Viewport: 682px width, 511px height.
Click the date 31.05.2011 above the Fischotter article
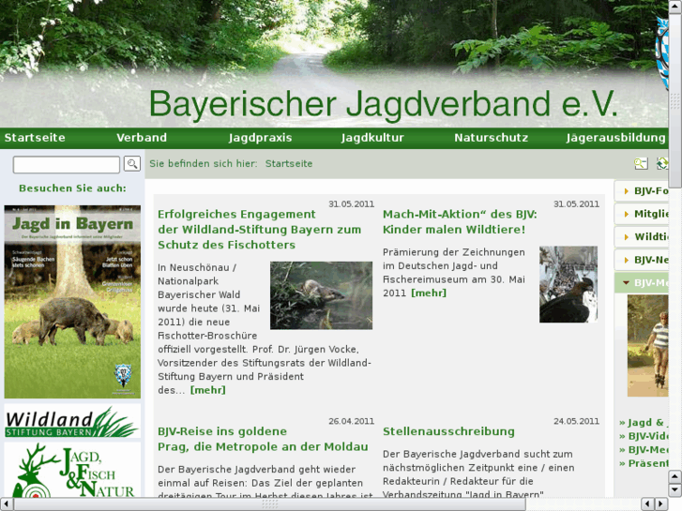(351, 204)
